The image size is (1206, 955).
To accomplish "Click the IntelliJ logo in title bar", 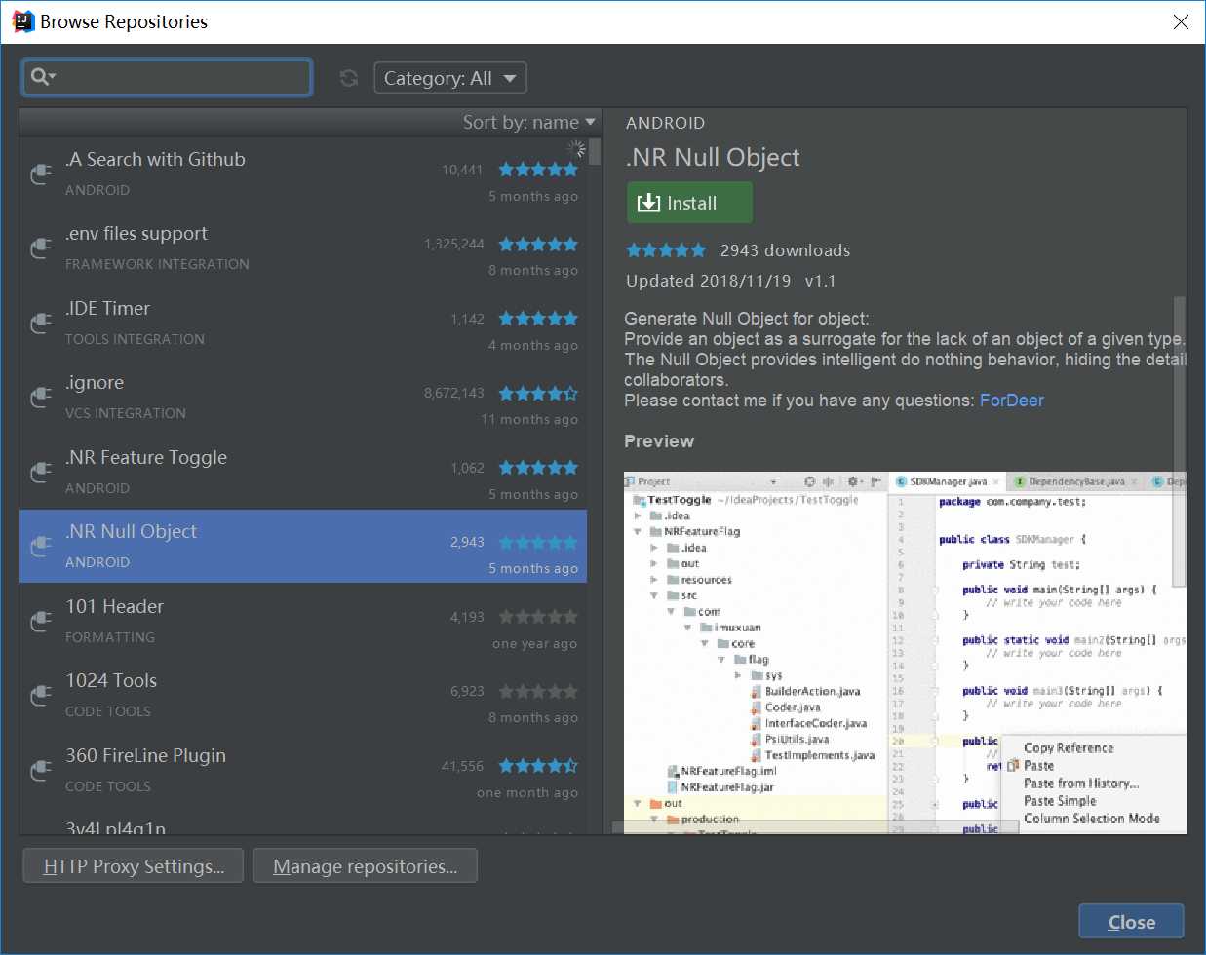I will pyautogui.click(x=22, y=21).
